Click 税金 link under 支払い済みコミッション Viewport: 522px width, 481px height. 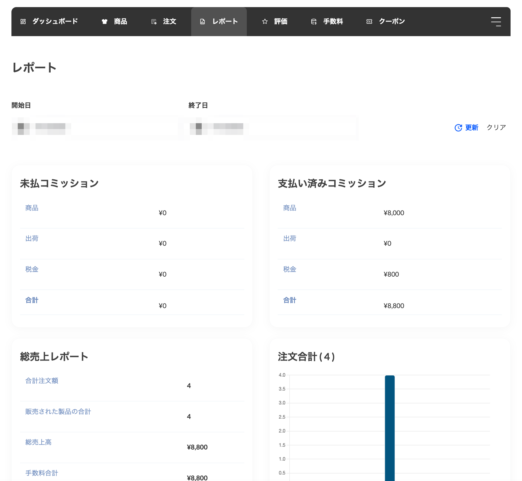tap(290, 269)
